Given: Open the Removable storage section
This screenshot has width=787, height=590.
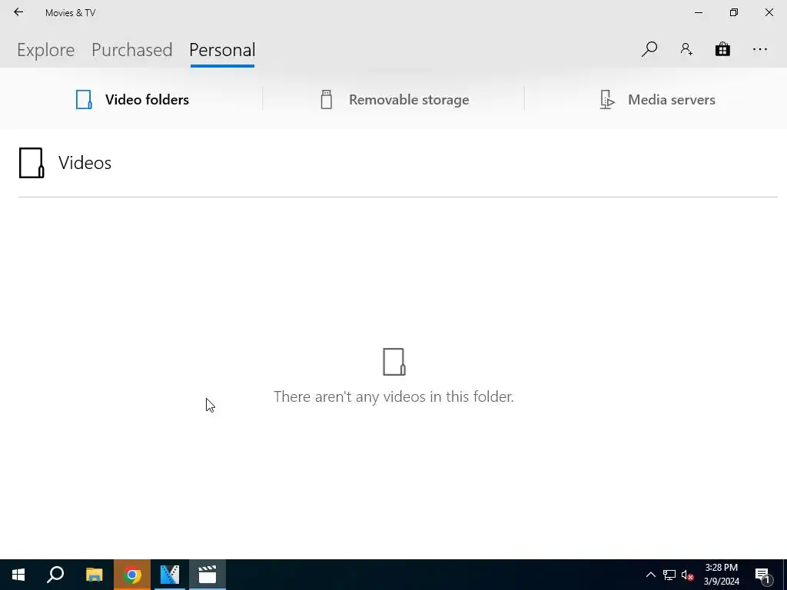Looking at the screenshot, I should point(394,99).
